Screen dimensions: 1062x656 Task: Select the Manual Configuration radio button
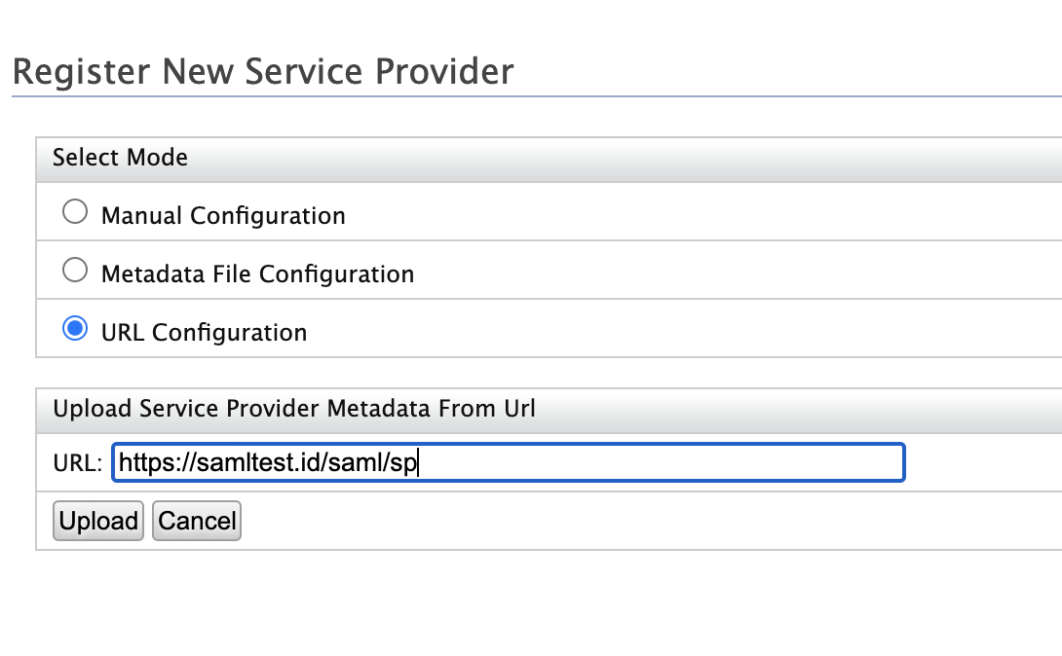tap(75, 213)
